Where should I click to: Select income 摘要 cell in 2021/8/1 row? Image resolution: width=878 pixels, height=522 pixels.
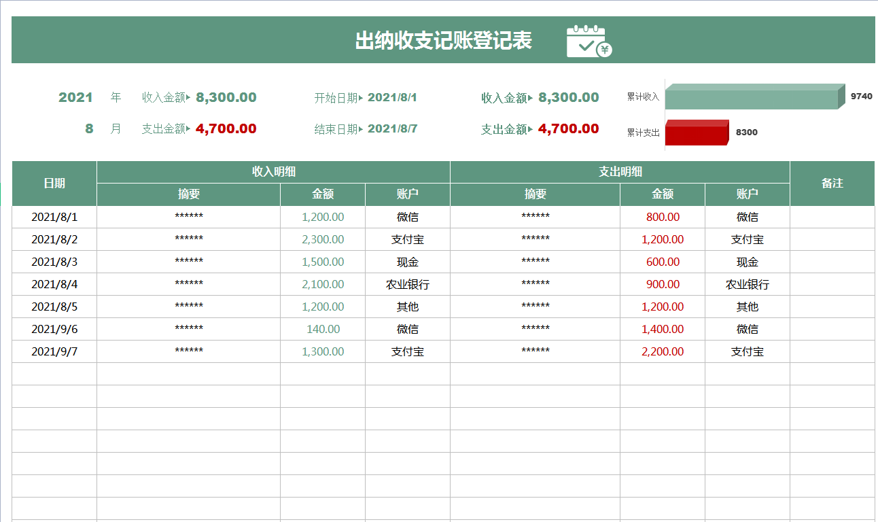[189, 217]
